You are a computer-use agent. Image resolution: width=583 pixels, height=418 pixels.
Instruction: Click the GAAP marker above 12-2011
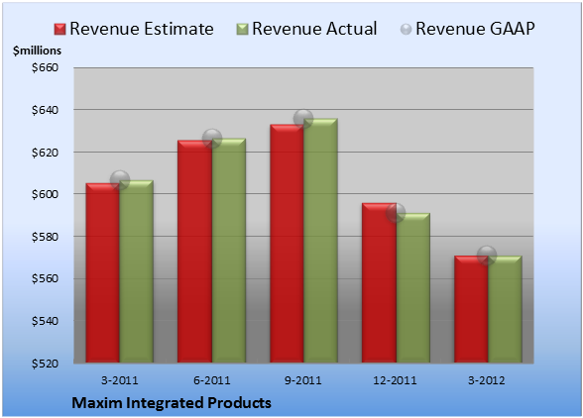tap(396, 213)
